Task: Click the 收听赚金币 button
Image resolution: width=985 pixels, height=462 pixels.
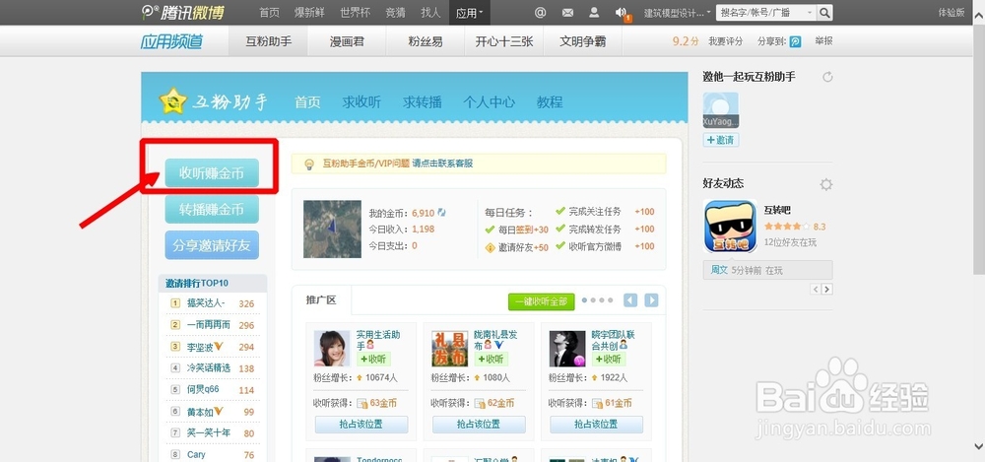Action: tap(212, 173)
